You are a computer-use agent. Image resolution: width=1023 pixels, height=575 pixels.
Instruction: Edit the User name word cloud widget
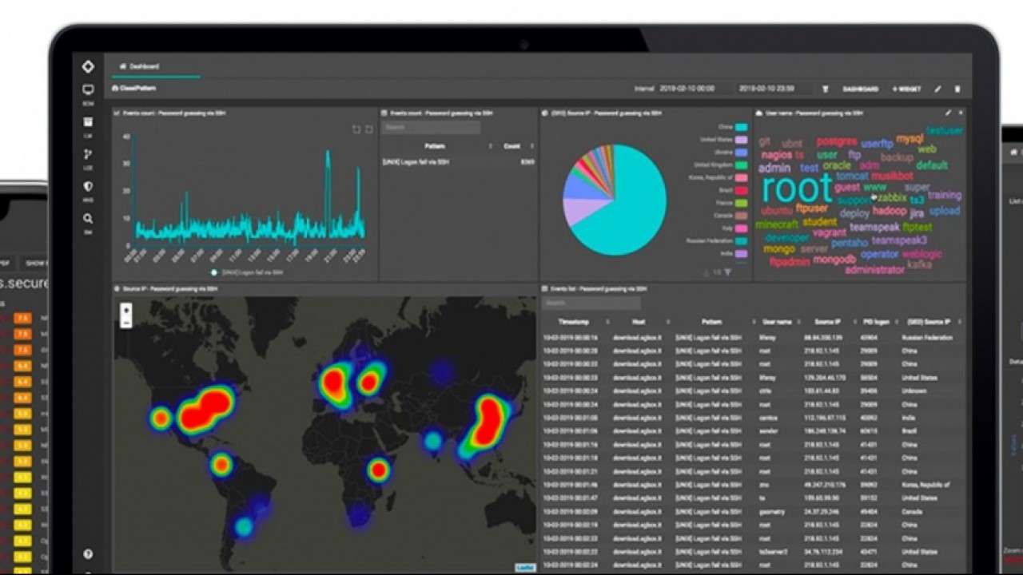948,113
